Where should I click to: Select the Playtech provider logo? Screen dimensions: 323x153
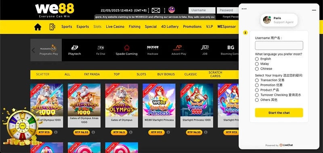click(75, 50)
